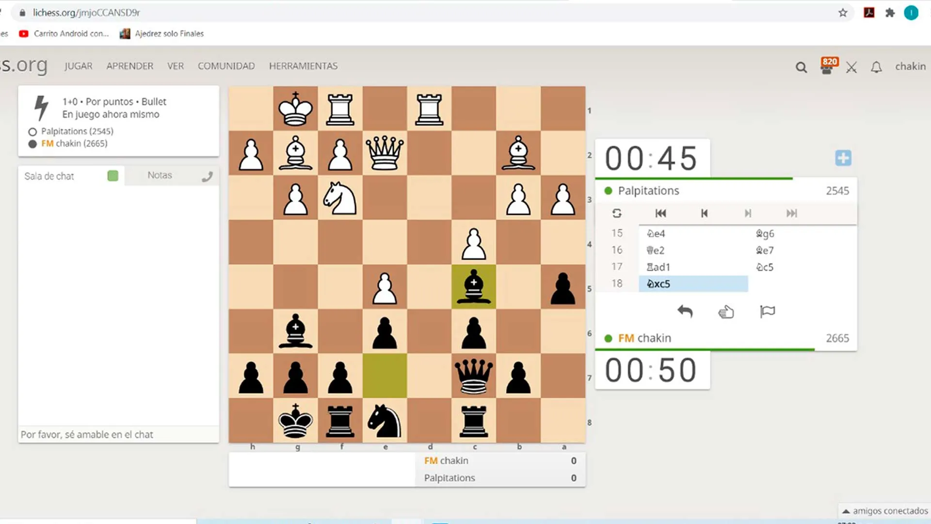This screenshot has width=931, height=524.
Task: Open the HERRAMIENTAS menu
Action: pos(303,66)
